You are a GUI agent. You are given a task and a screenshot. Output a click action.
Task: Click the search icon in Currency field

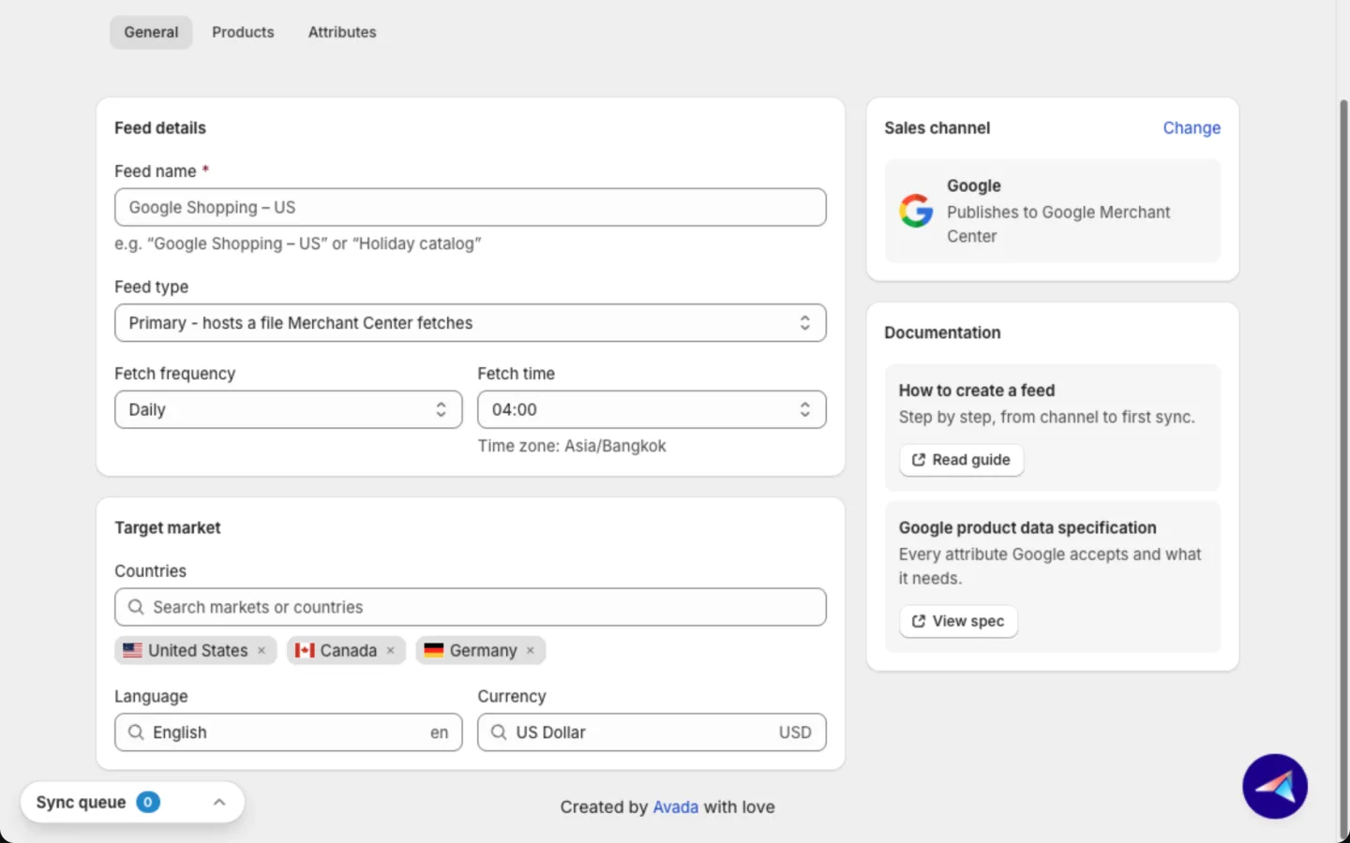[x=499, y=732]
